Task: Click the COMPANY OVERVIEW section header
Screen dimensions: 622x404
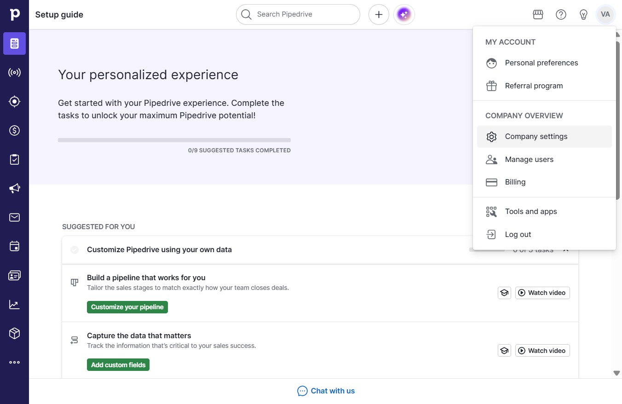Action: (x=524, y=116)
